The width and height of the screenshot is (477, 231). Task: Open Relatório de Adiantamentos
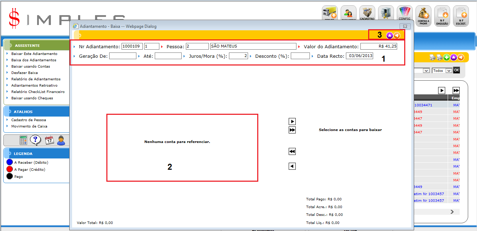(x=36, y=79)
